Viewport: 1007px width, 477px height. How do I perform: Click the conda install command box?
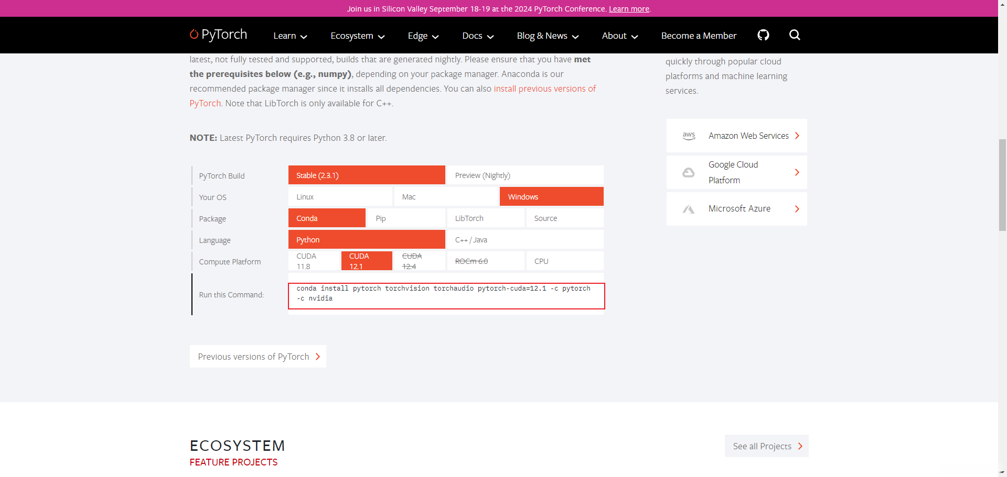[x=446, y=296]
